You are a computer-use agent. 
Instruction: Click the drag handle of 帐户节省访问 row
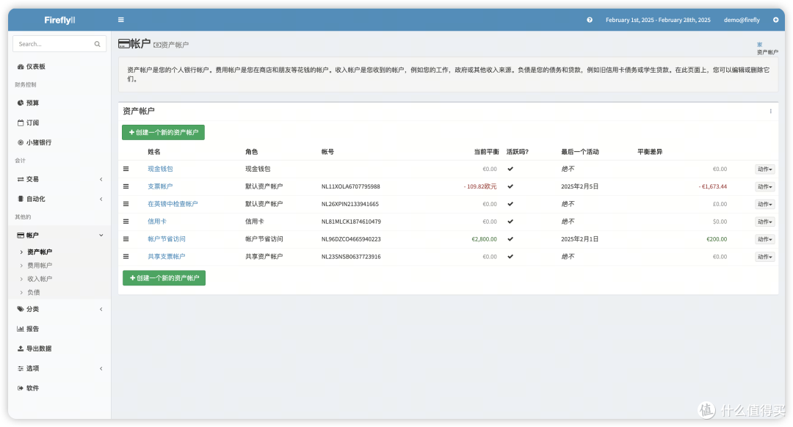click(x=126, y=239)
